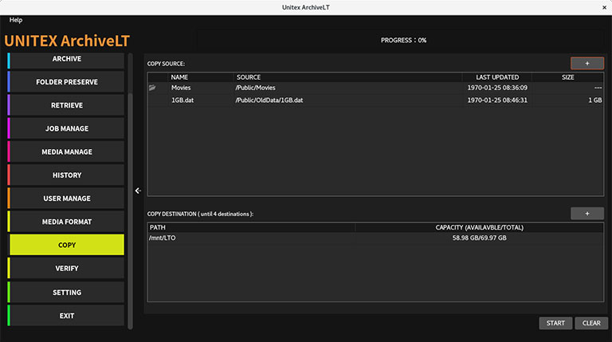
Task: Clear the copy lists
Action: pos(591,323)
